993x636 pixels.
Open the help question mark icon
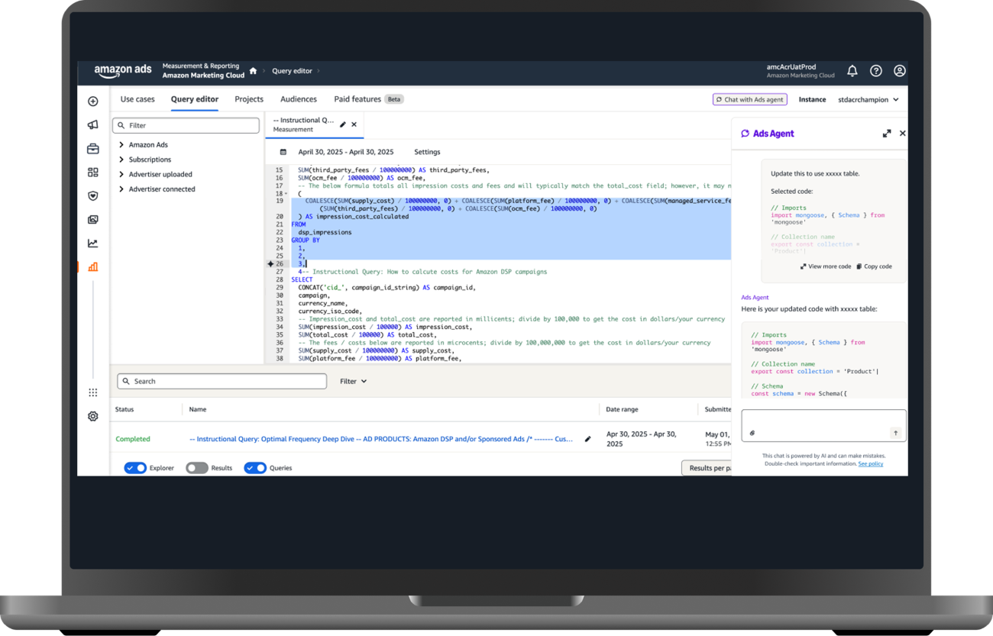[x=876, y=71]
